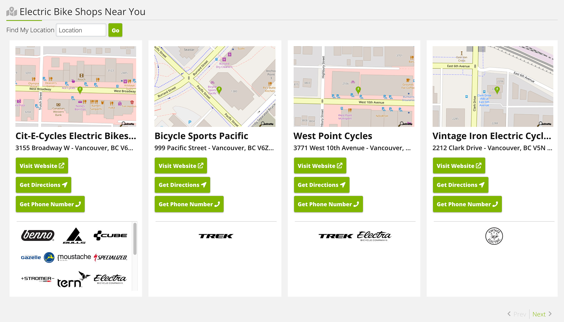Image resolution: width=564 pixels, height=322 pixels.
Task: Click into the Location input field
Action: pos(81,30)
